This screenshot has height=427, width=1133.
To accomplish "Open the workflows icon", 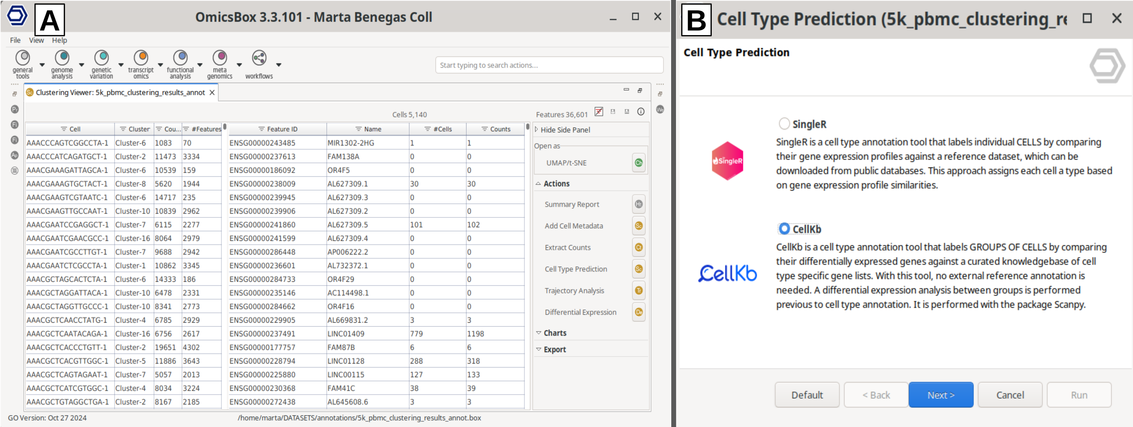I will point(259,58).
